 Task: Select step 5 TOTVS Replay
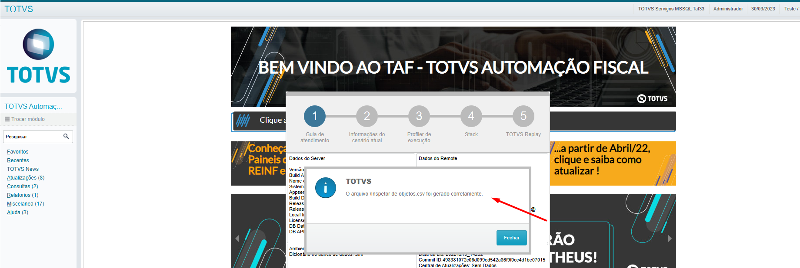[523, 116]
